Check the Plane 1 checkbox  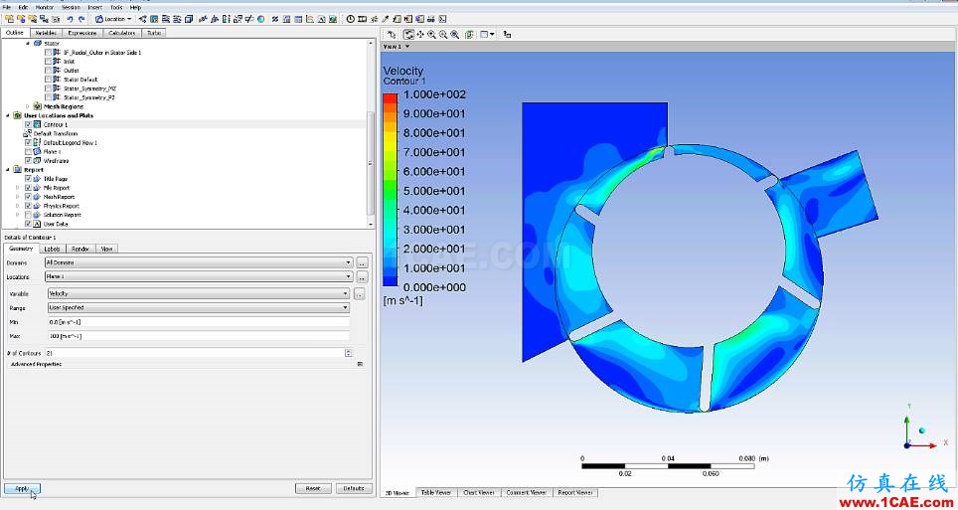coord(28,152)
